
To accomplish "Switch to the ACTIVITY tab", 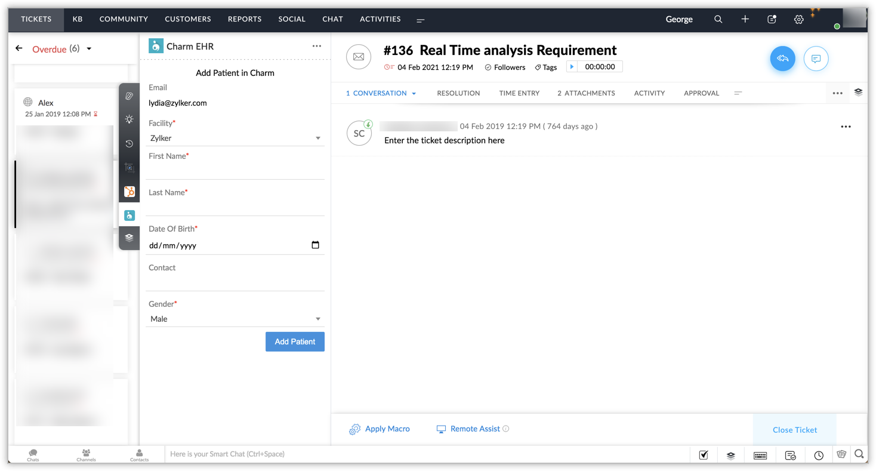I will click(649, 93).
